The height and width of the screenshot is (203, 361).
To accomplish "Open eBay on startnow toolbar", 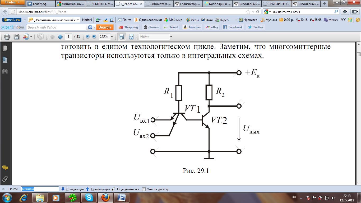I will pyautogui.click(x=212, y=27).
